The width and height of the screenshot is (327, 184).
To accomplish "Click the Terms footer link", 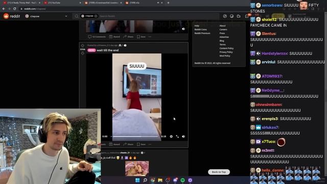I will 222,44.
